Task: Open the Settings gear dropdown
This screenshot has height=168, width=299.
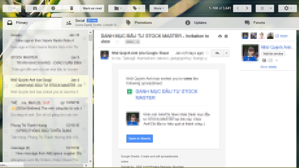Action: pos(288,8)
